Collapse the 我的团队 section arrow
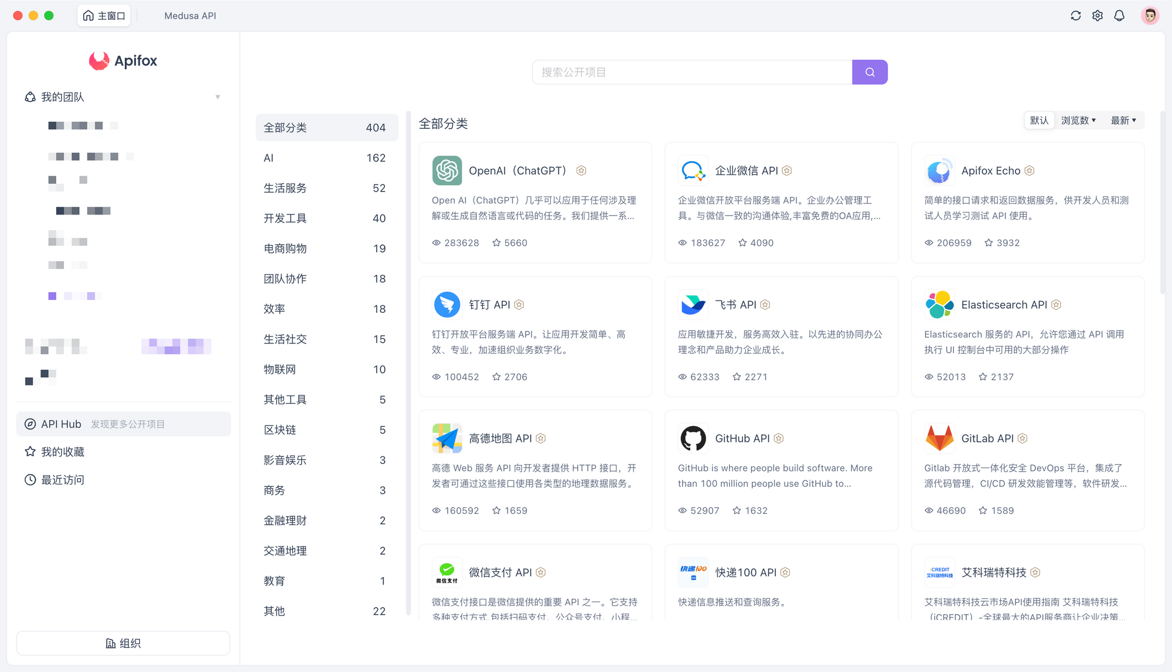This screenshot has height=672, width=1172. click(218, 97)
